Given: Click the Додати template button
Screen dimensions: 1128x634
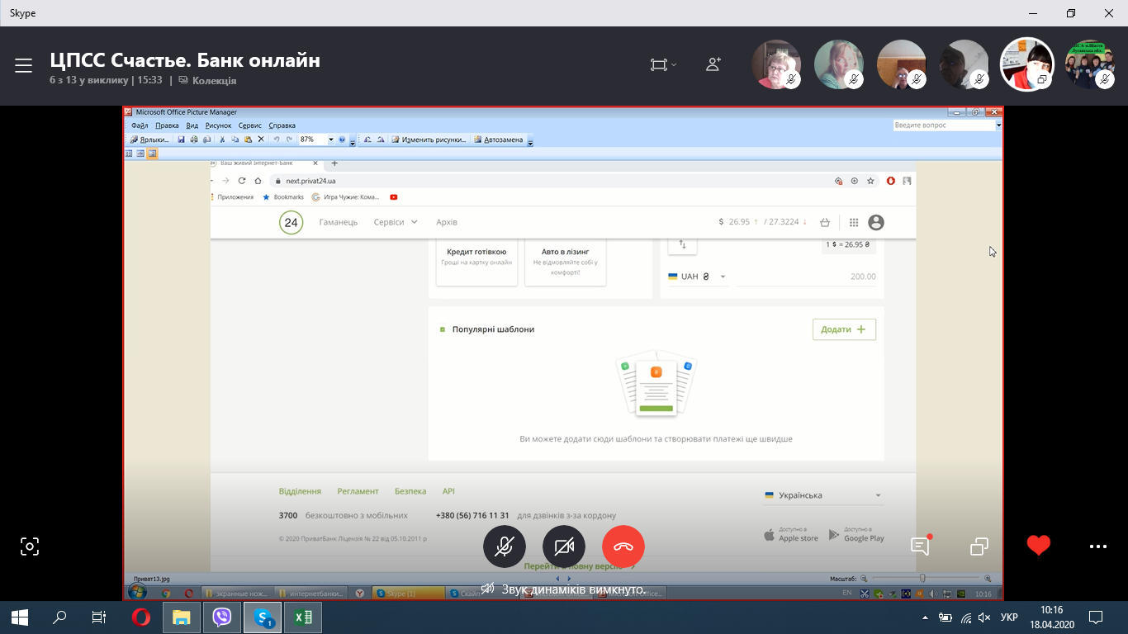Looking at the screenshot, I should tap(844, 329).
